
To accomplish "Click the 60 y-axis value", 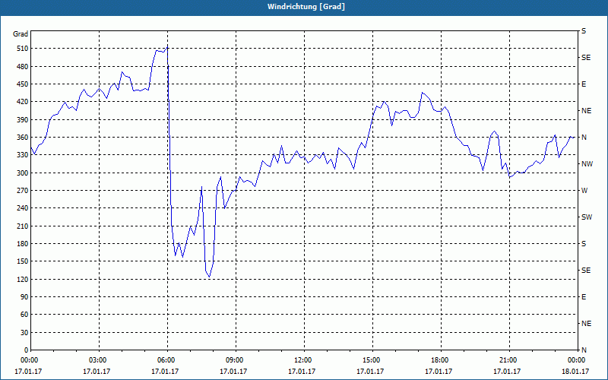I will 24,315.
